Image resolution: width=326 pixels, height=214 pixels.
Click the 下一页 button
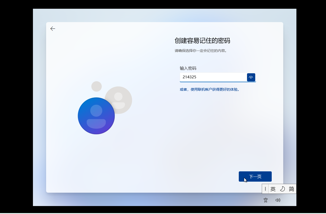pyautogui.click(x=255, y=176)
